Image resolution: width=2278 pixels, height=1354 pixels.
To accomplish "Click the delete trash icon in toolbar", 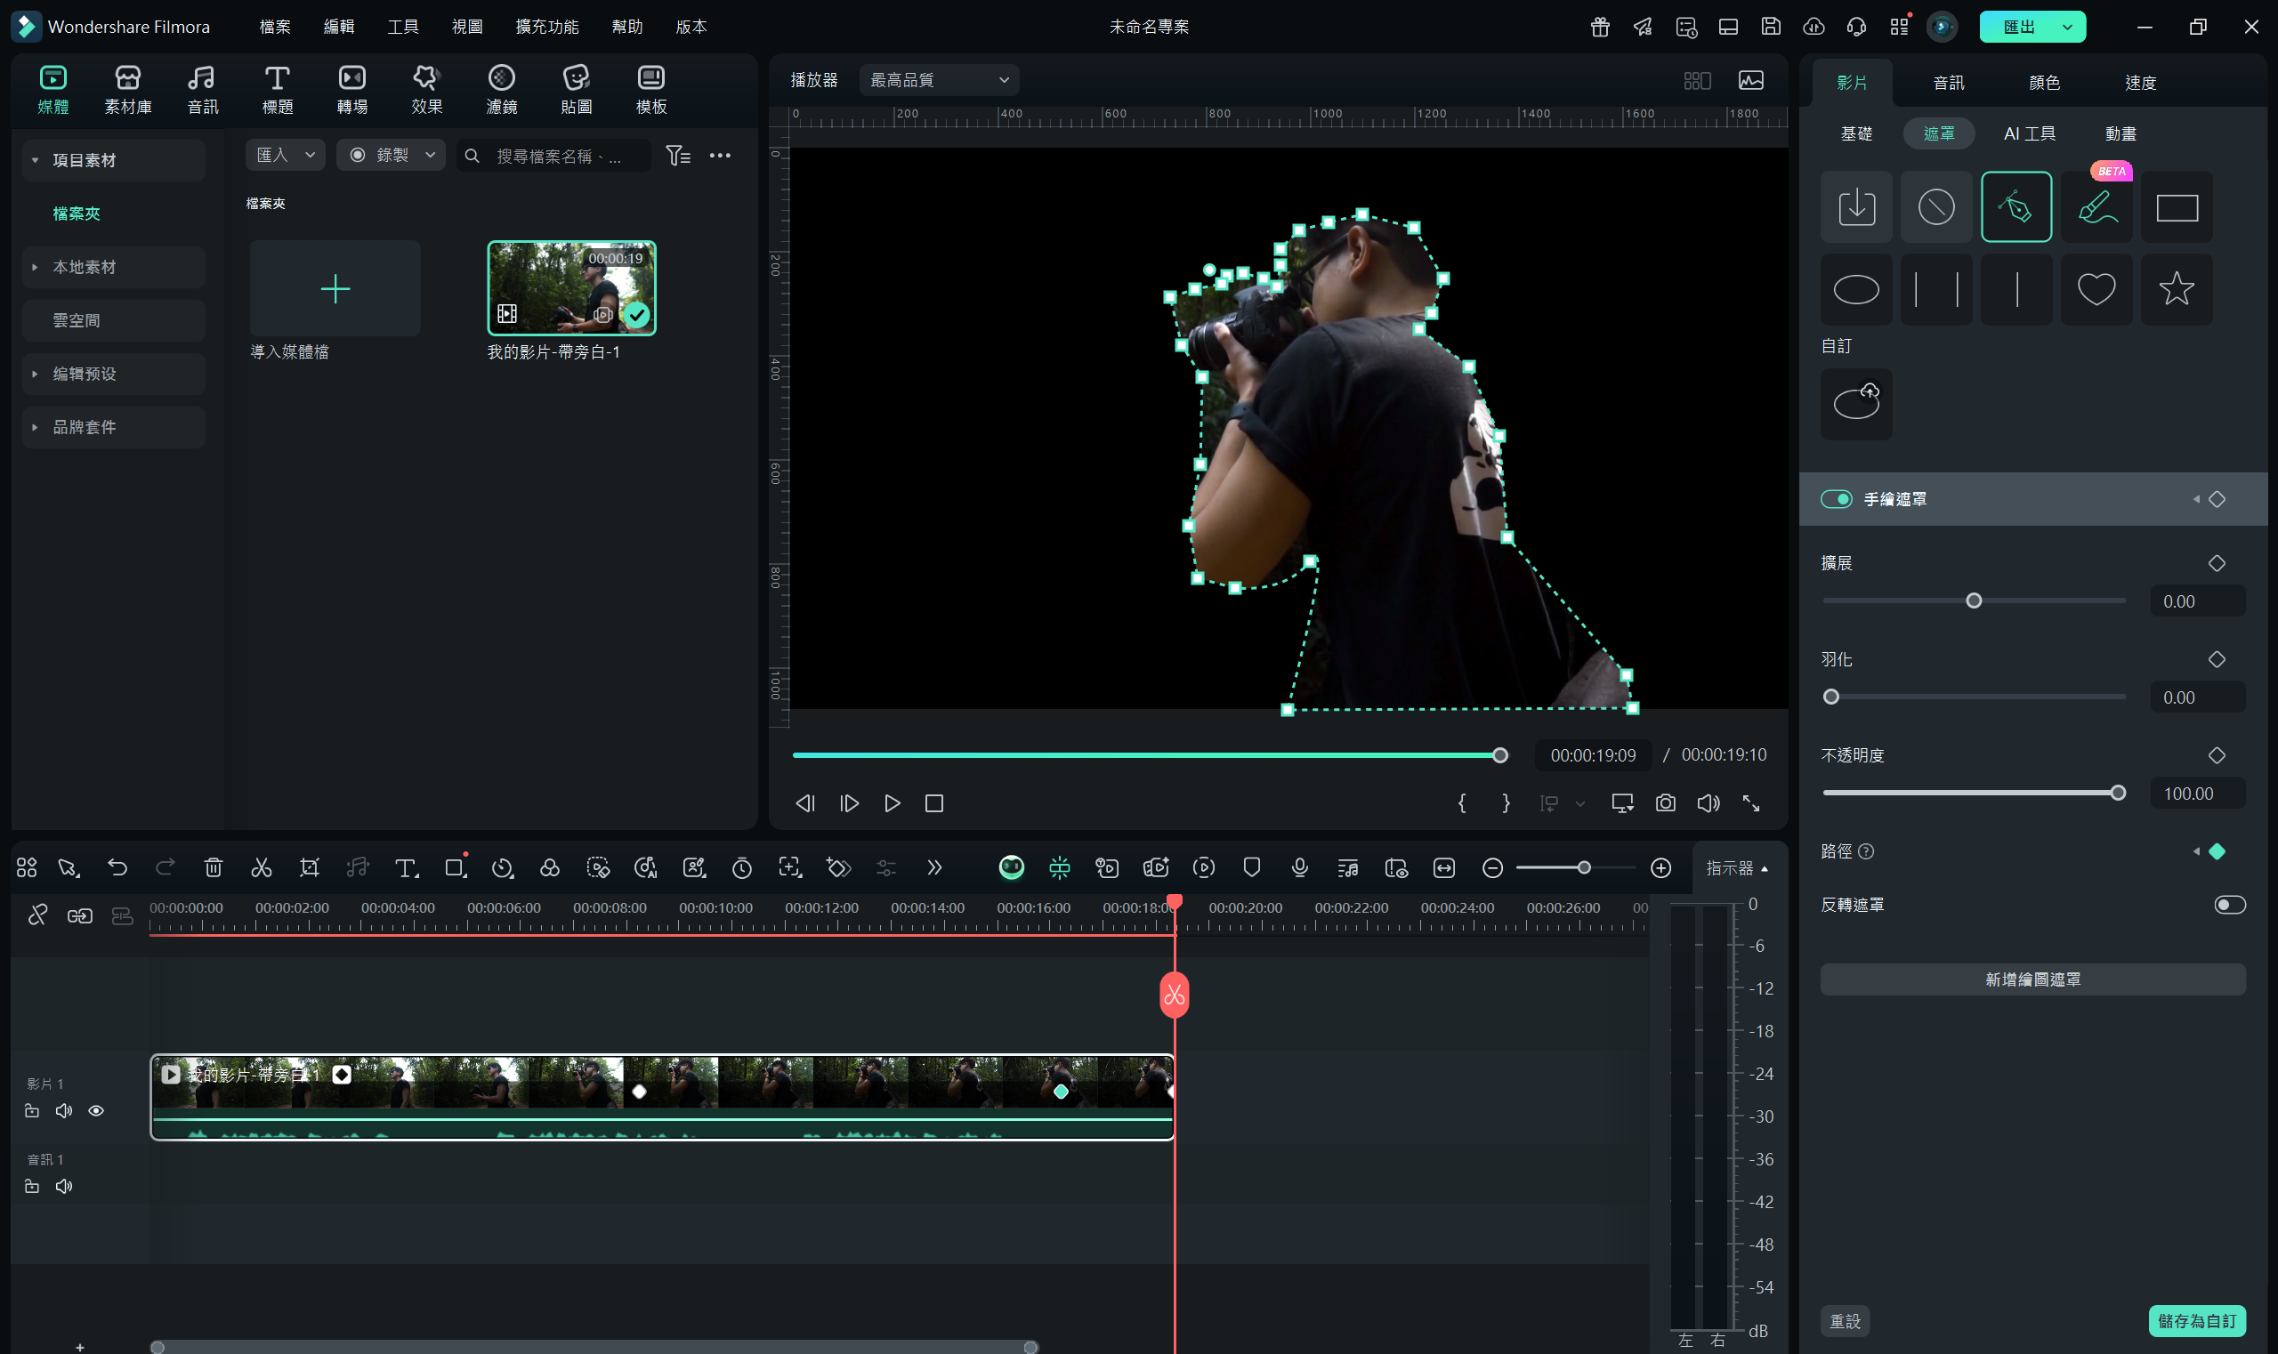I will [213, 867].
